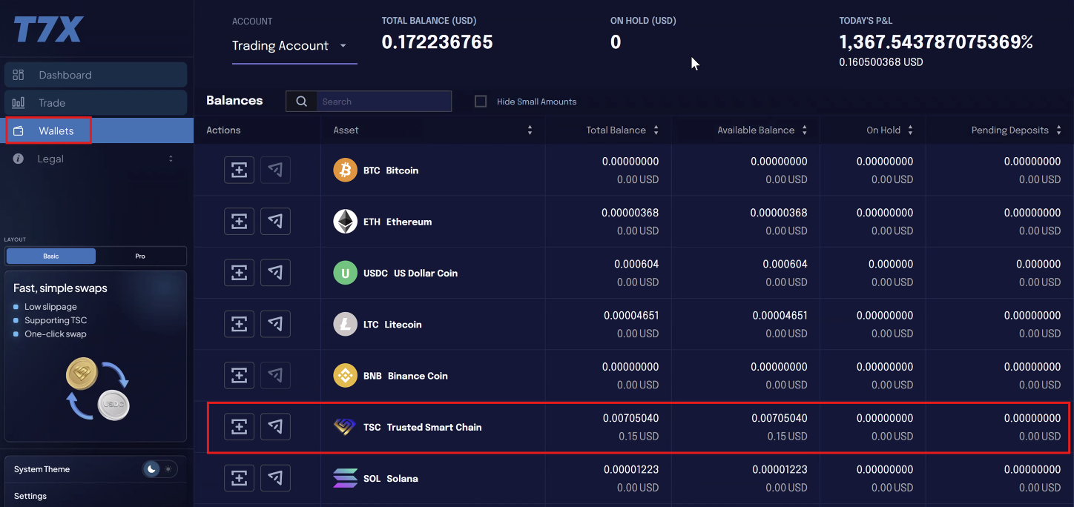Click the deposit icon in the USDC row
1074x507 pixels.
[239, 273]
